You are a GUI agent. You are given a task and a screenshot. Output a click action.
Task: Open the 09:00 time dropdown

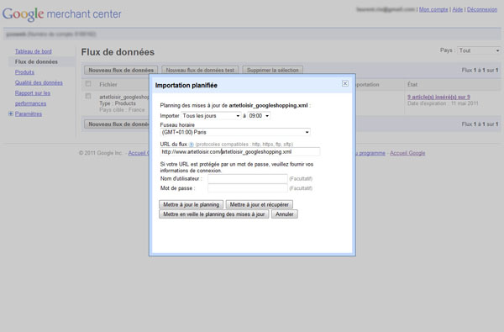click(259, 116)
